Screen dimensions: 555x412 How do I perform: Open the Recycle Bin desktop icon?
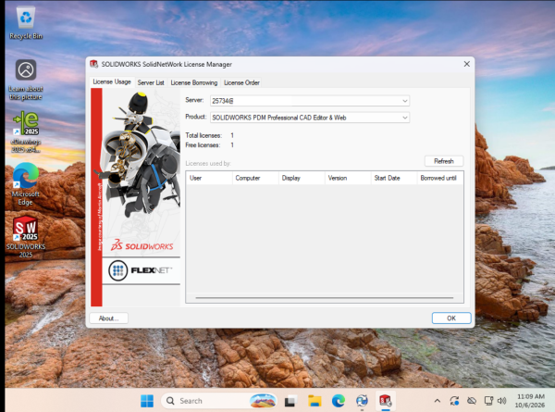click(26, 23)
